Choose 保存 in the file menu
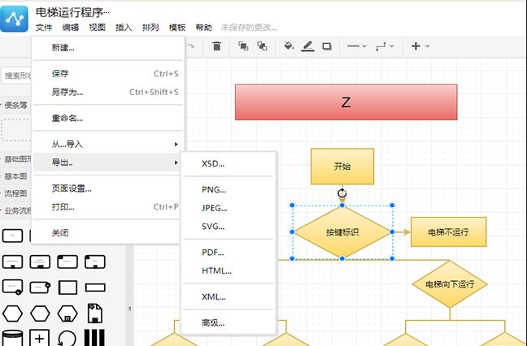This screenshot has width=527, height=346. click(107, 73)
